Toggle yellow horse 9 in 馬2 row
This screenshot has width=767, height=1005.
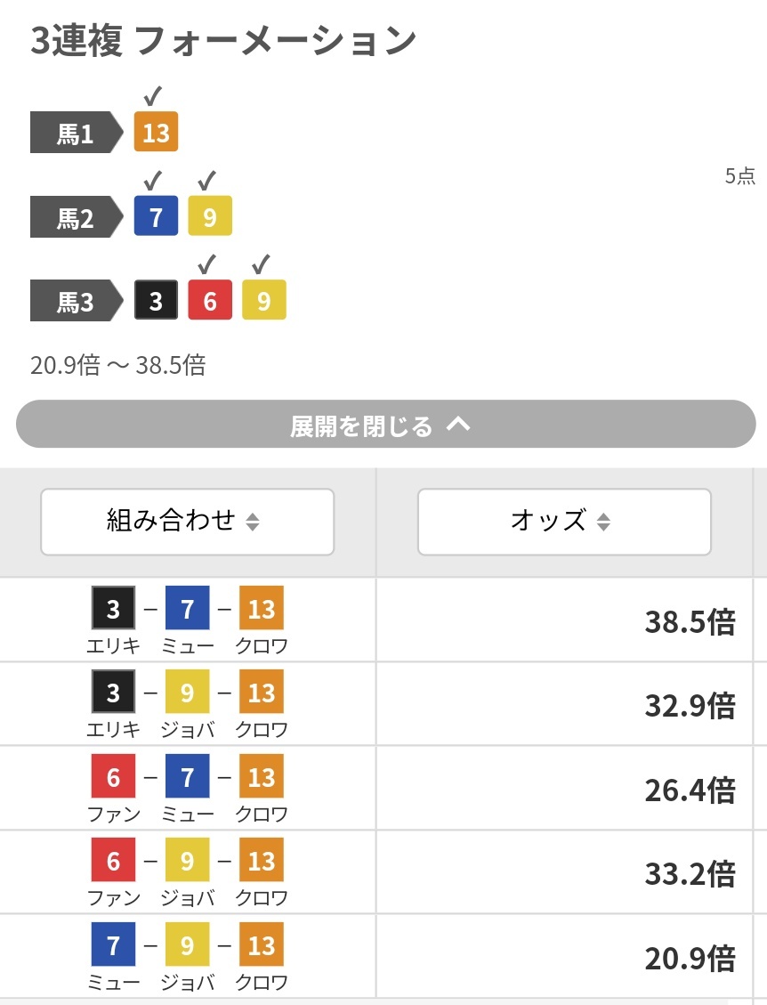click(210, 216)
